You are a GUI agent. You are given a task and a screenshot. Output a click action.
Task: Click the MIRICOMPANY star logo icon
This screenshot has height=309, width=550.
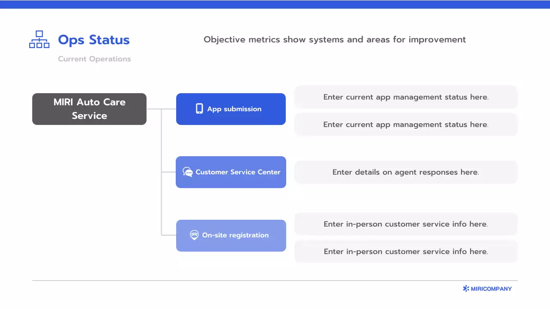coord(466,289)
